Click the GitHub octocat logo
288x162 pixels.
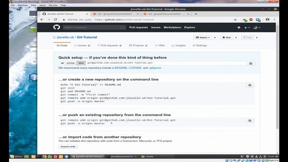[x=57, y=27]
